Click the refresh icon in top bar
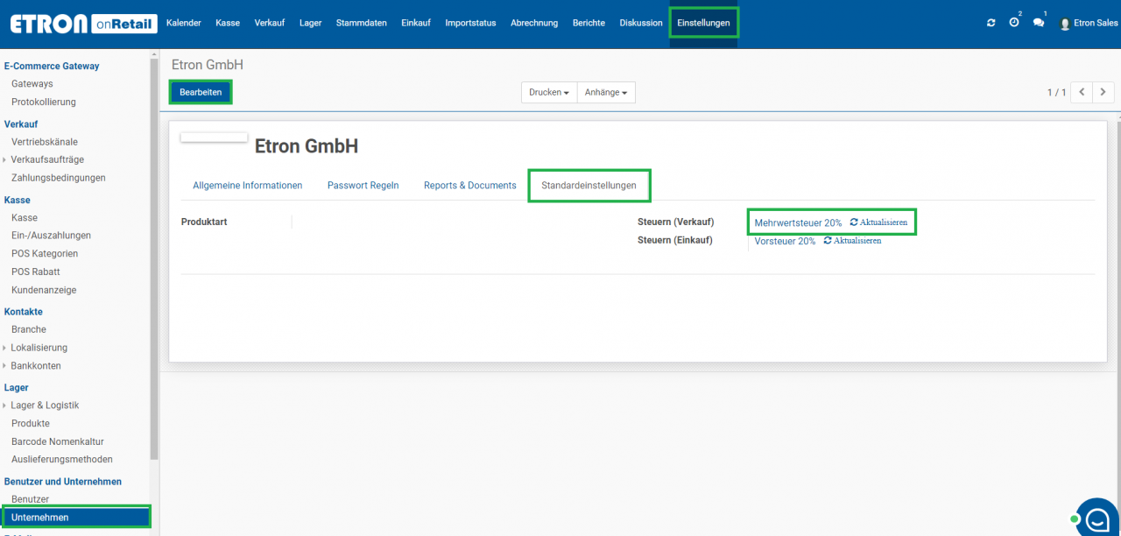The image size is (1121, 536). [x=991, y=23]
